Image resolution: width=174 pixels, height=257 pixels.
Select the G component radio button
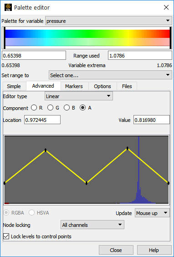[51, 108]
